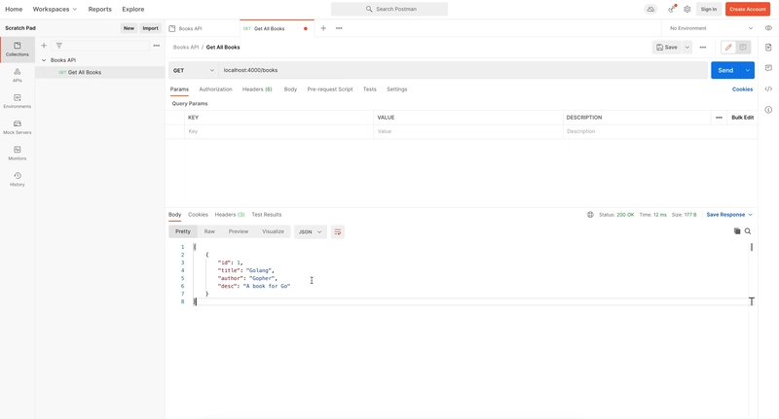
Task: Open the Mock Servers sidebar panel
Action: (x=18, y=127)
